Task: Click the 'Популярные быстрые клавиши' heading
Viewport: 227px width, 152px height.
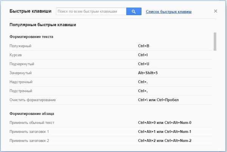Action: [43, 25]
